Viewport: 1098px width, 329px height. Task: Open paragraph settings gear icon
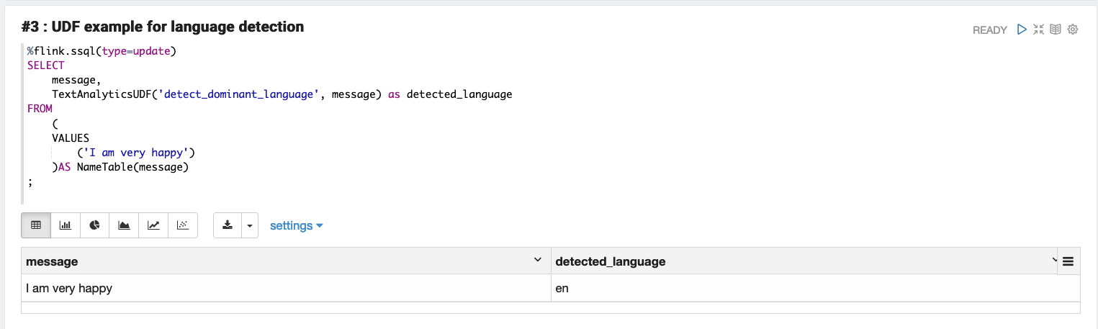point(1073,30)
